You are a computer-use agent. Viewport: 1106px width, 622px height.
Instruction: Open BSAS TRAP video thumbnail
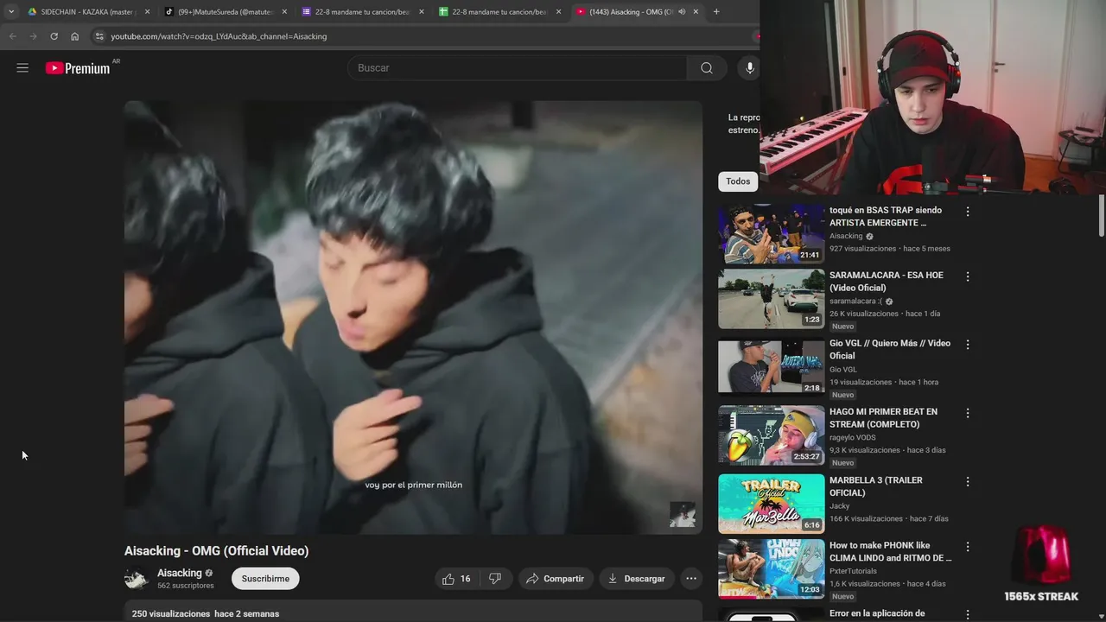tap(772, 234)
